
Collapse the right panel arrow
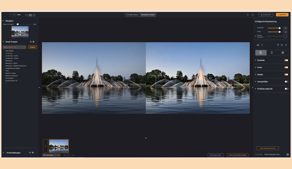(x=253, y=88)
